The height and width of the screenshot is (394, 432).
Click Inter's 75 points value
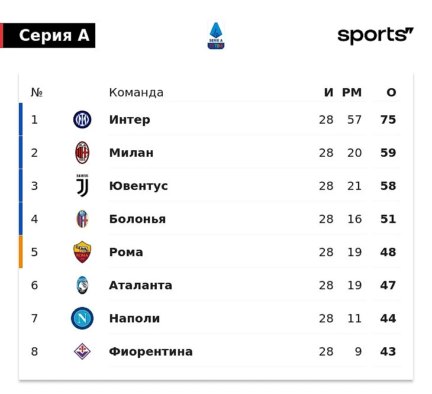pyautogui.click(x=388, y=120)
